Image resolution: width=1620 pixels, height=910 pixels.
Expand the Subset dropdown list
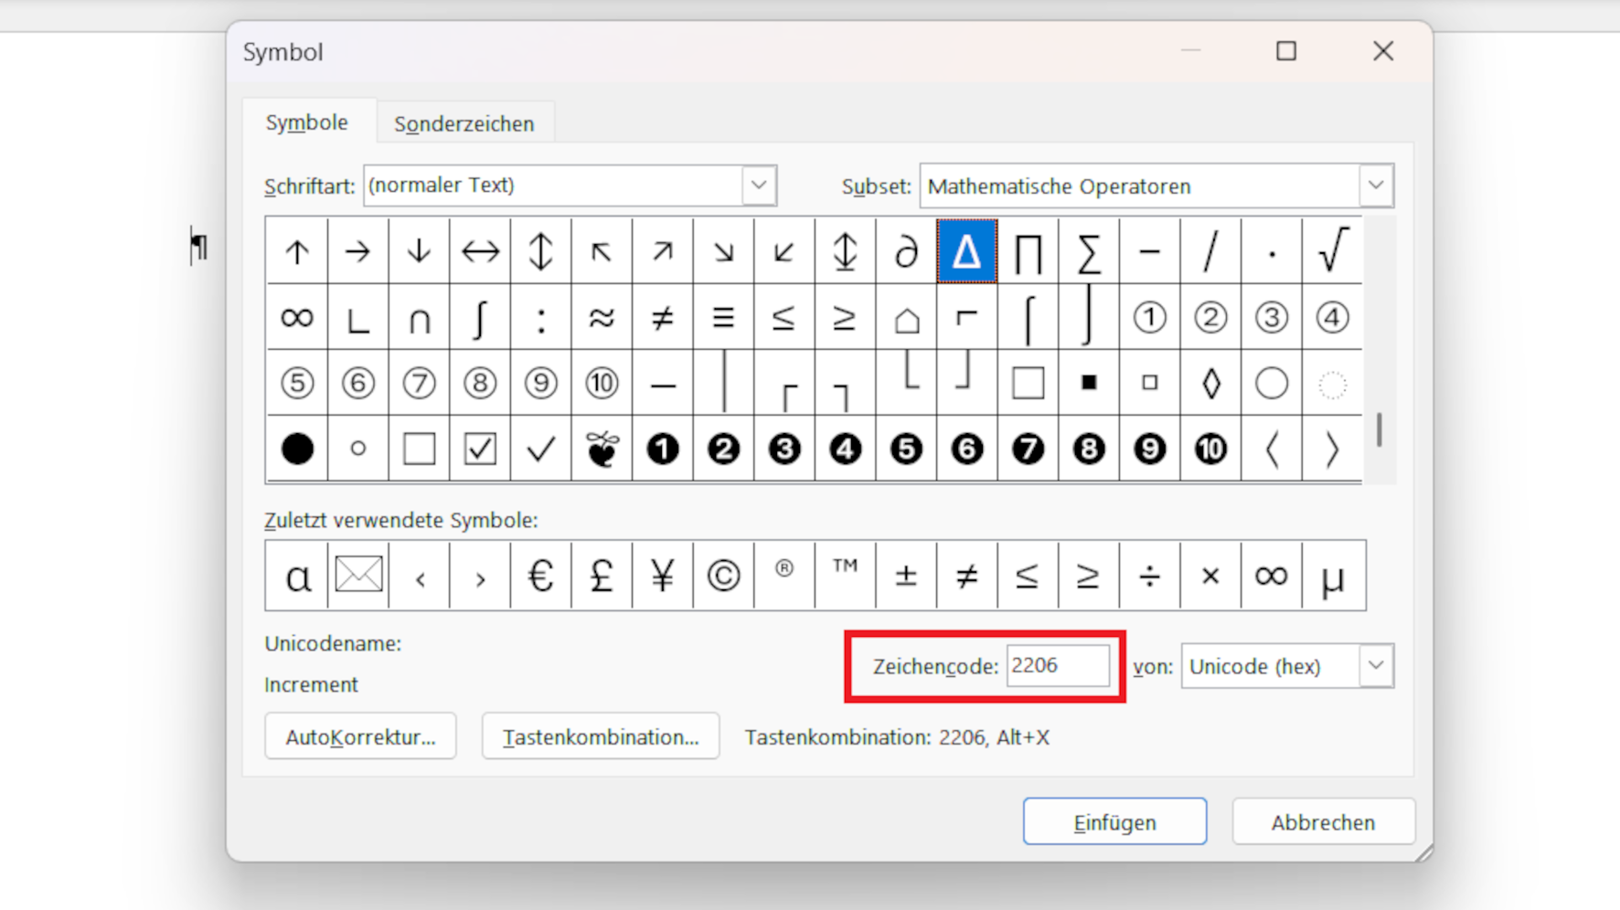[1375, 185]
